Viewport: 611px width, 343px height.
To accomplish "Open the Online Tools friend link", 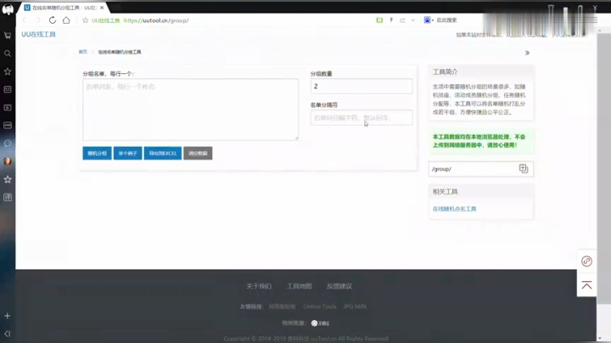I will tap(320, 306).
